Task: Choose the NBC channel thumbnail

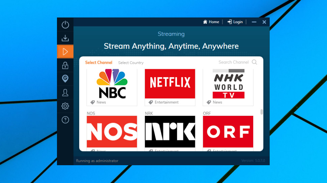Action: (x=112, y=84)
